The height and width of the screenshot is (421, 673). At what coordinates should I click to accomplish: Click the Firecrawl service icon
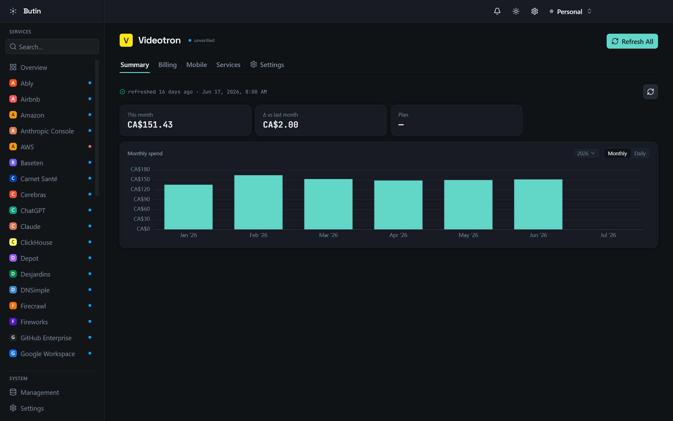point(13,306)
